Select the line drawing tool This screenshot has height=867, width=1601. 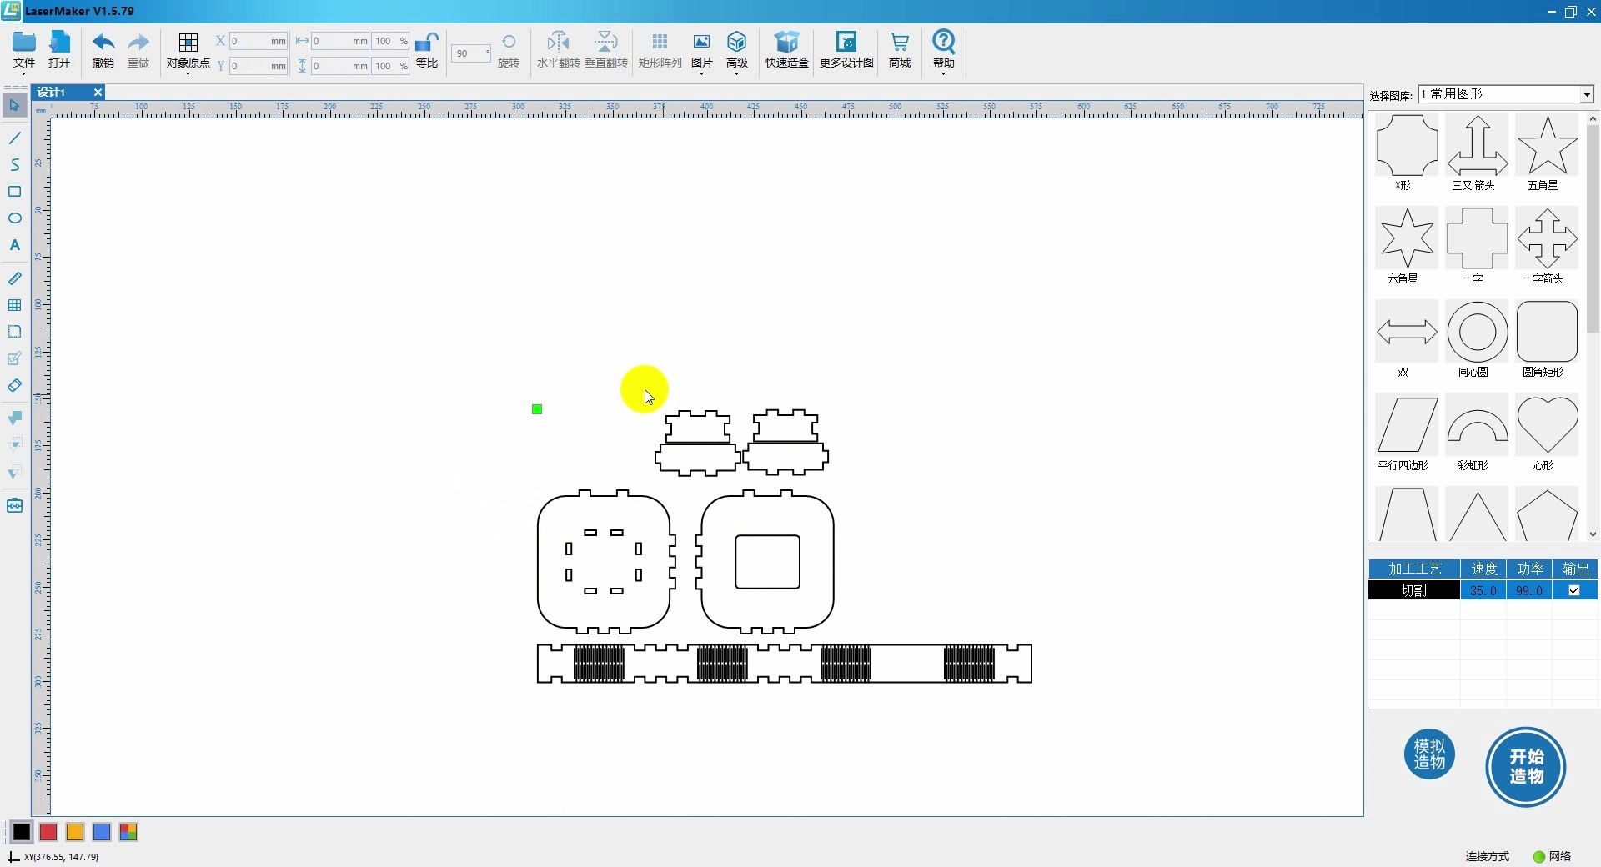[x=14, y=138]
